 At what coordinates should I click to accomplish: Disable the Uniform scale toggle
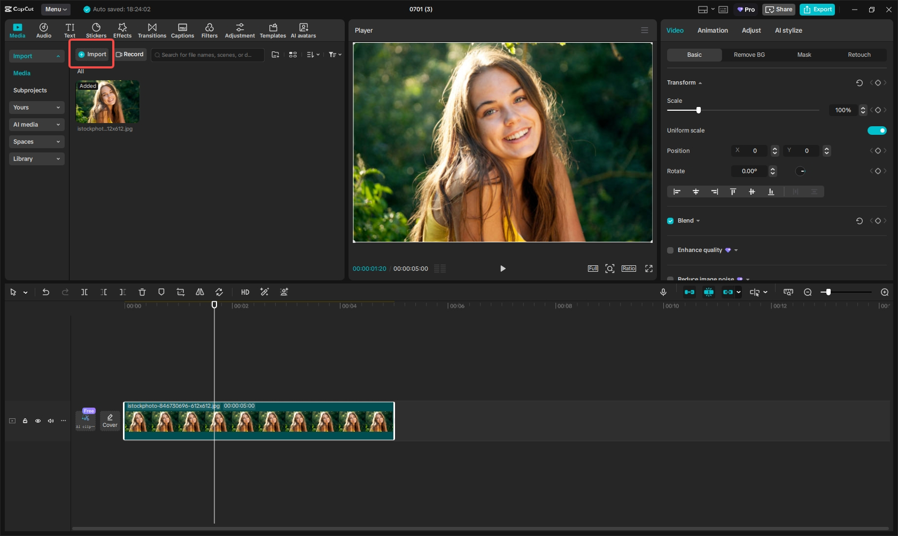pyautogui.click(x=877, y=130)
